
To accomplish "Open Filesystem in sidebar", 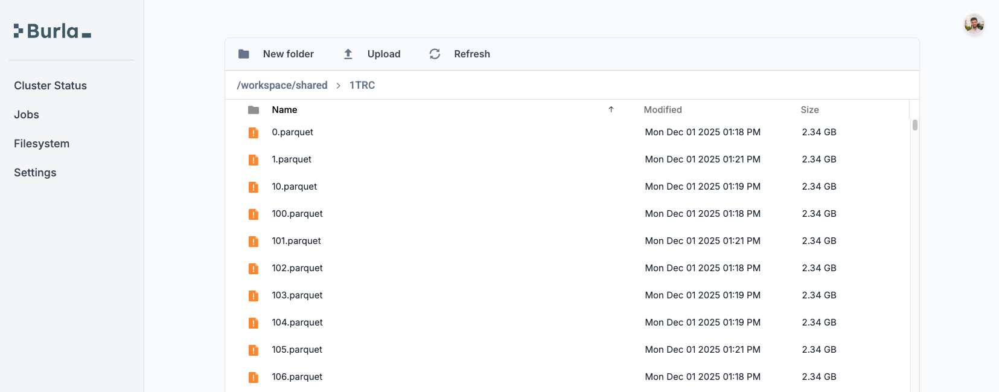I will pos(42,144).
